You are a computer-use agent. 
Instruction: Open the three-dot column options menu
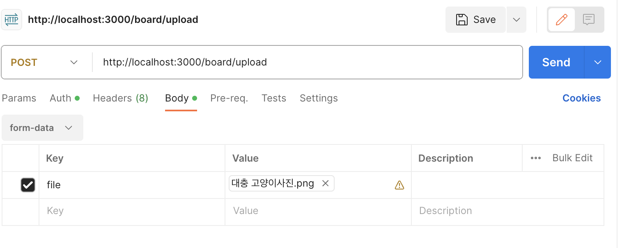[x=536, y=158]
